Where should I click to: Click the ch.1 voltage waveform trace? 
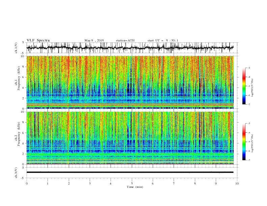pyautogui.click(x=130, y=47)
